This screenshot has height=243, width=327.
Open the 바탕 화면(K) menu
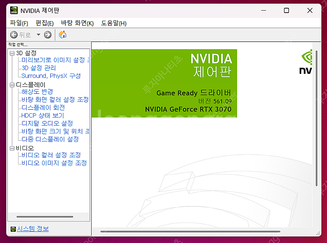pyautogui.click(x=77, y=23)
